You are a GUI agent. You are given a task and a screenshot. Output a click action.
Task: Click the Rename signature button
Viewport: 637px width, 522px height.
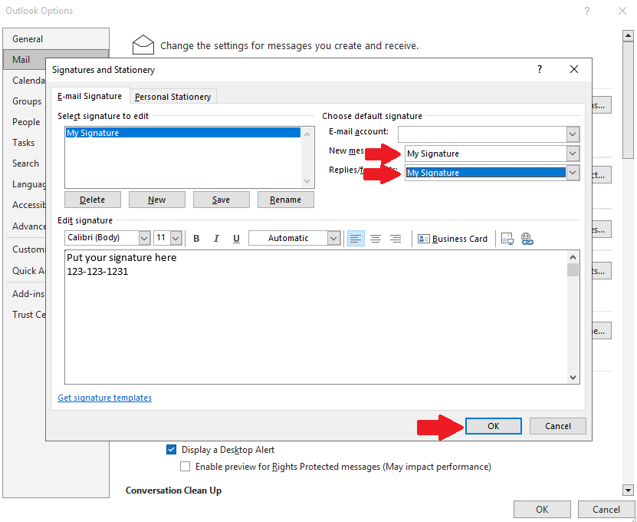[286, 200]
